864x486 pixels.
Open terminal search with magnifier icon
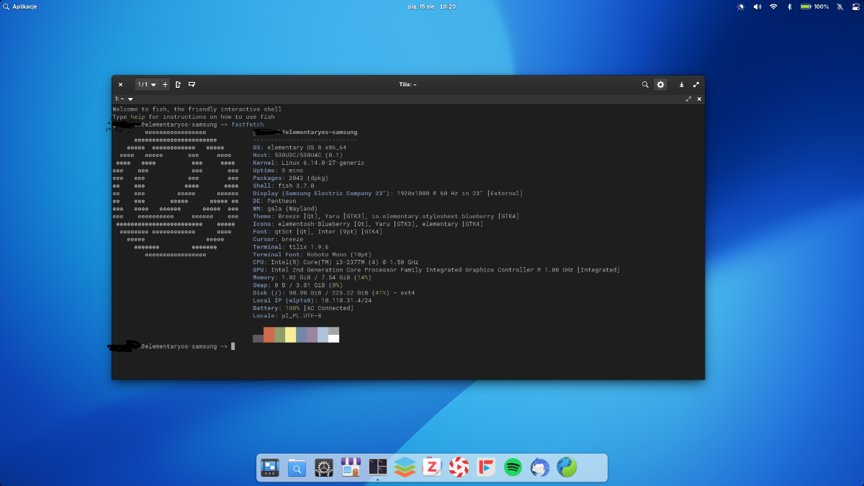pos(645,84)
